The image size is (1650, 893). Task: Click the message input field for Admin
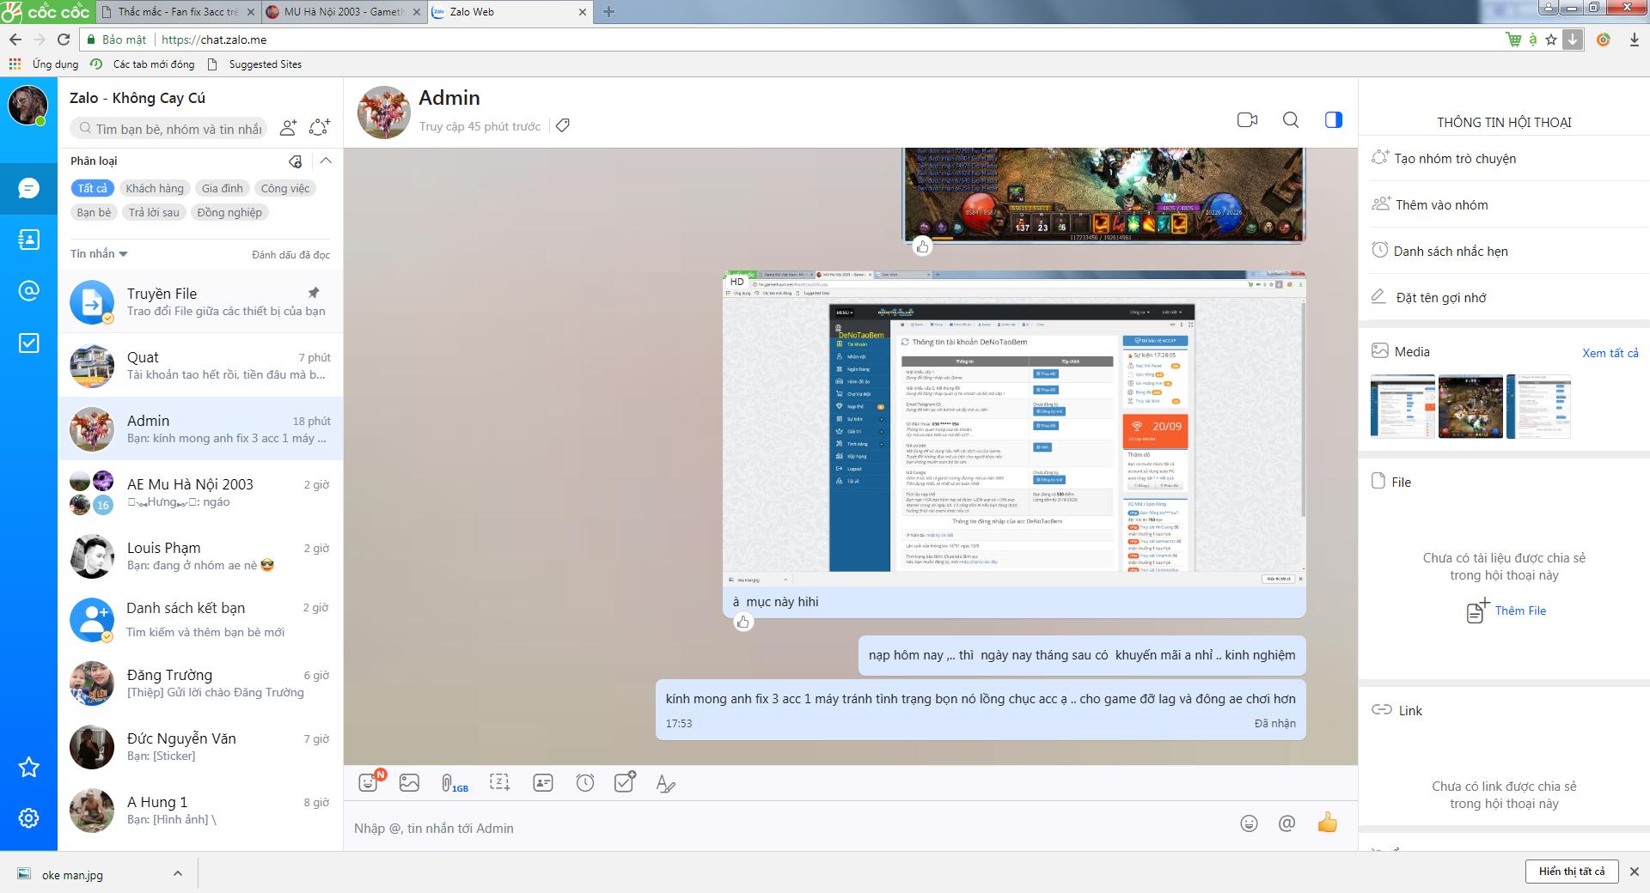[773, 828]
